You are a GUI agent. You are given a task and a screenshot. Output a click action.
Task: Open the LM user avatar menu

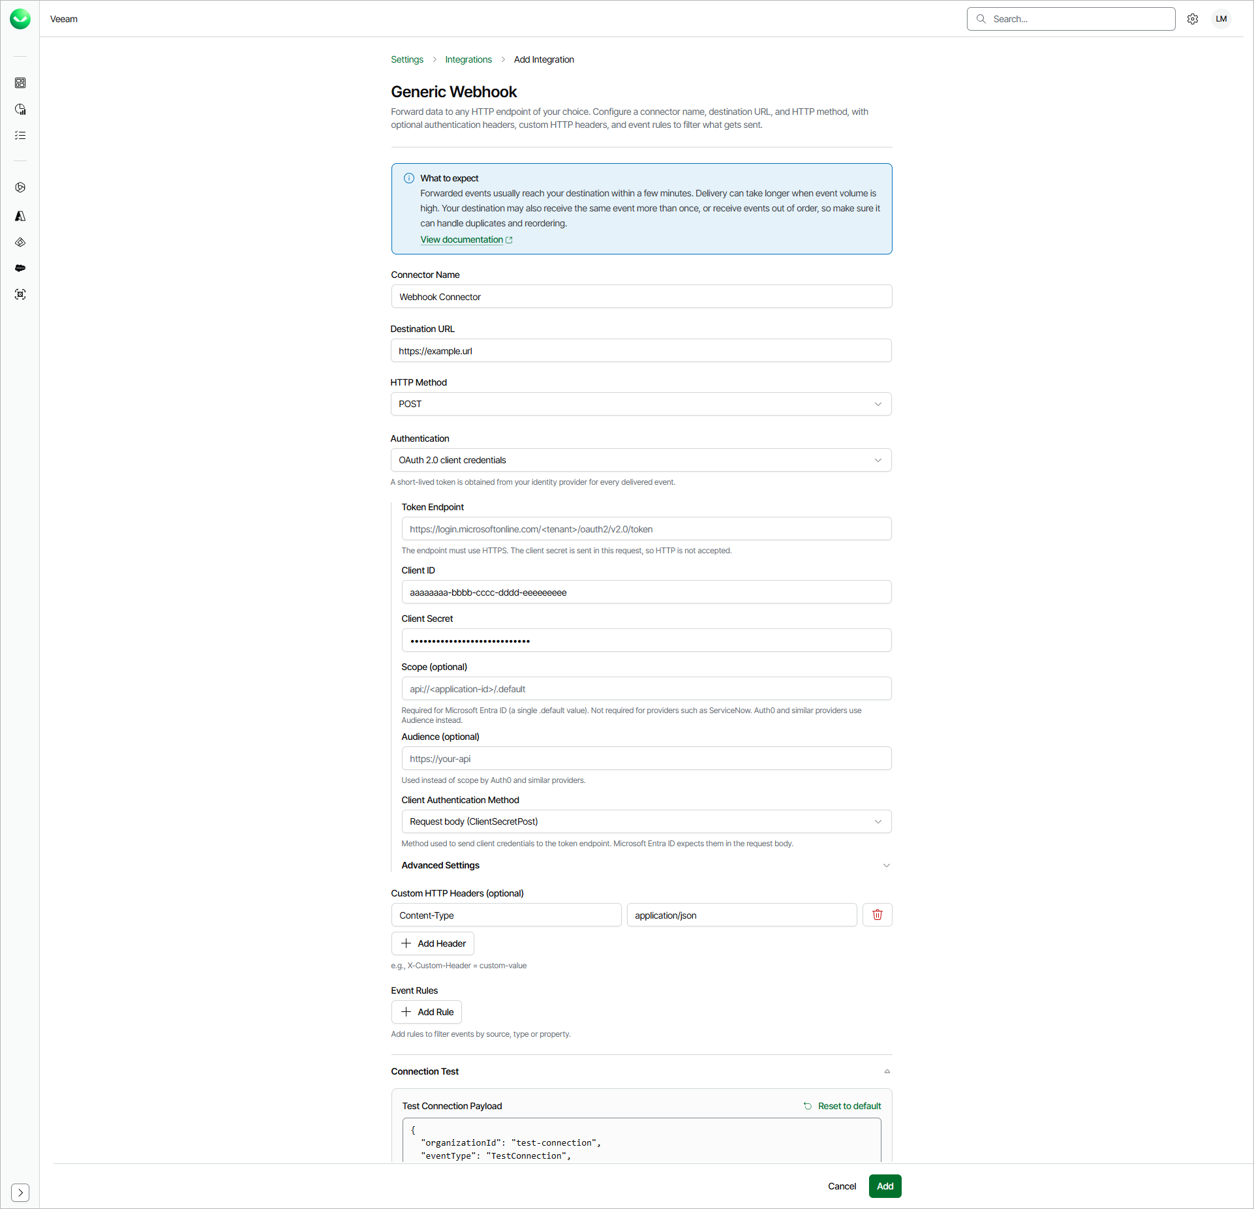(x=1221, y=19)
